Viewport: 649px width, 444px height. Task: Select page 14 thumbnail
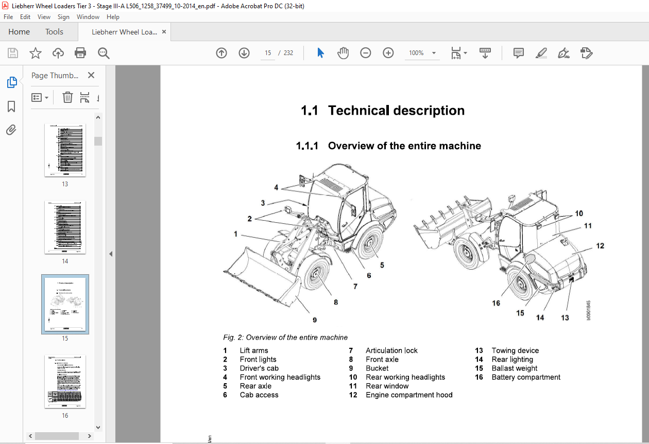click(x=65, y=227)
